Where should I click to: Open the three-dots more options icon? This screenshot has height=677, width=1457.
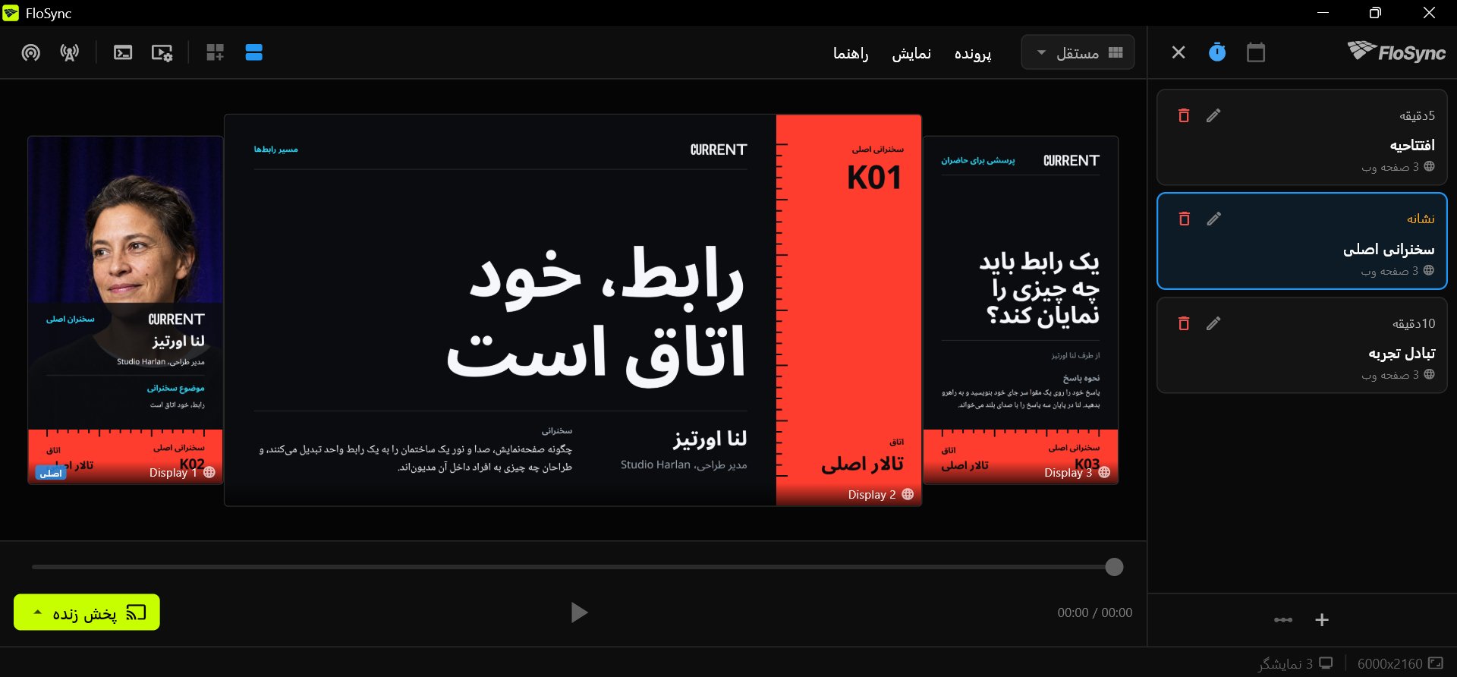(1283, 620)
